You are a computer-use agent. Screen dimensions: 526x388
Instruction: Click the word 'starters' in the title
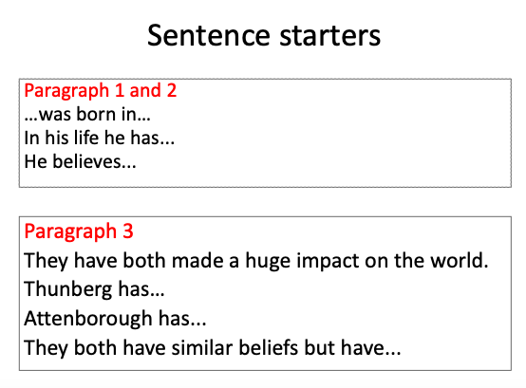tap(330, 36)
